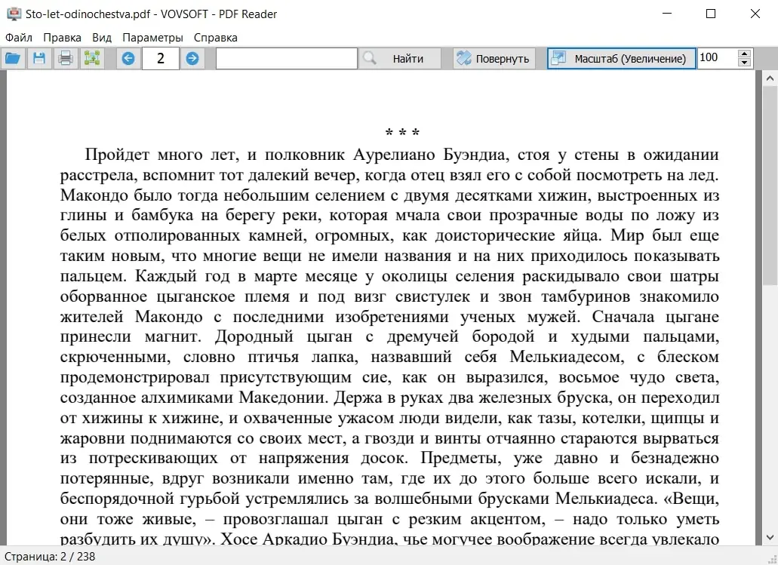Click the zoom value field showing 100
The height and width of the screenshot is (565, 778).
(718, 57)
